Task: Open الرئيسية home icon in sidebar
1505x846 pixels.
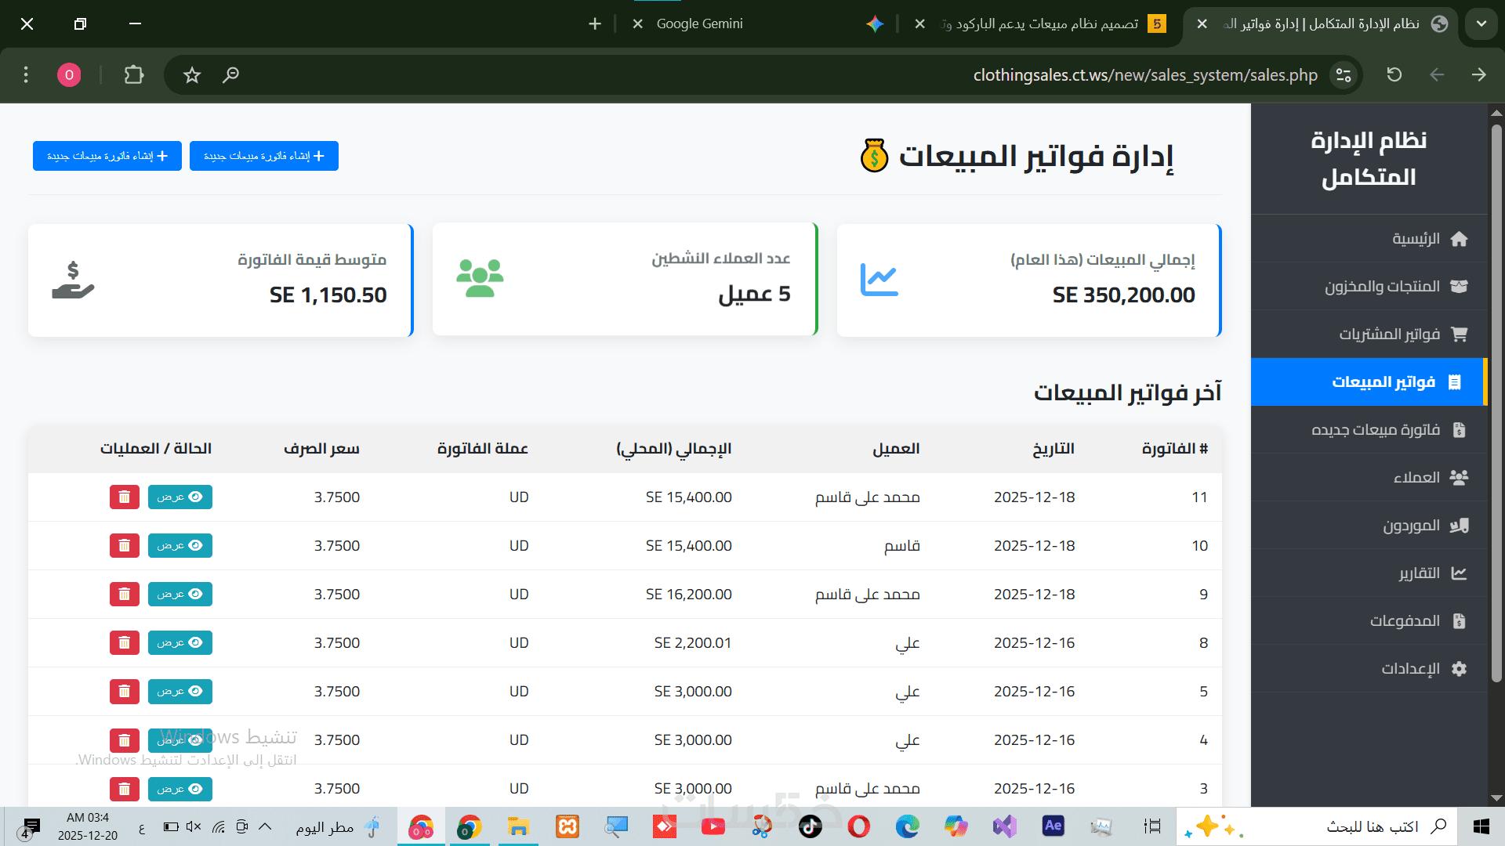Action: [x=1458, y=239]
